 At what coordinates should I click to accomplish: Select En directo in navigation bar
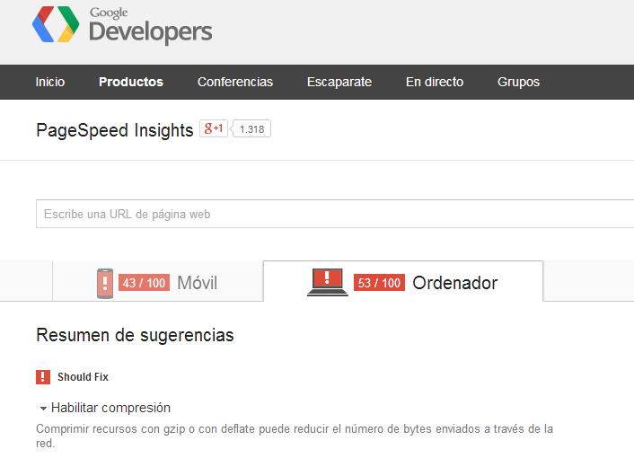click(435, 82)
